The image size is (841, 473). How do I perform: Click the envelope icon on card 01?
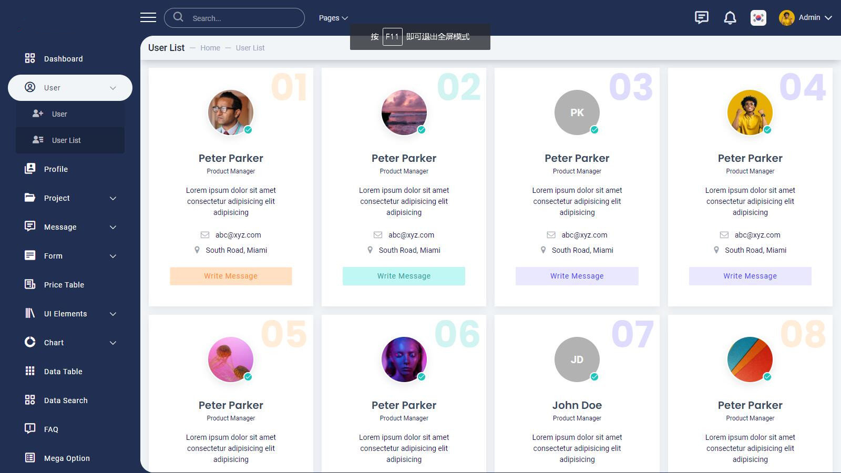point(205,235)
